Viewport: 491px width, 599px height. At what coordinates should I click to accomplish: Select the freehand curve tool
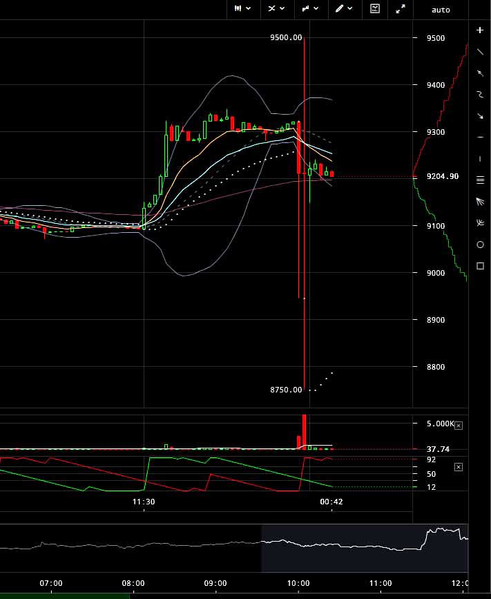coord(480,95)
